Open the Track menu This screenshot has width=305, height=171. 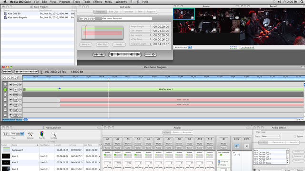pyautogui.click(x=76, y=2)
